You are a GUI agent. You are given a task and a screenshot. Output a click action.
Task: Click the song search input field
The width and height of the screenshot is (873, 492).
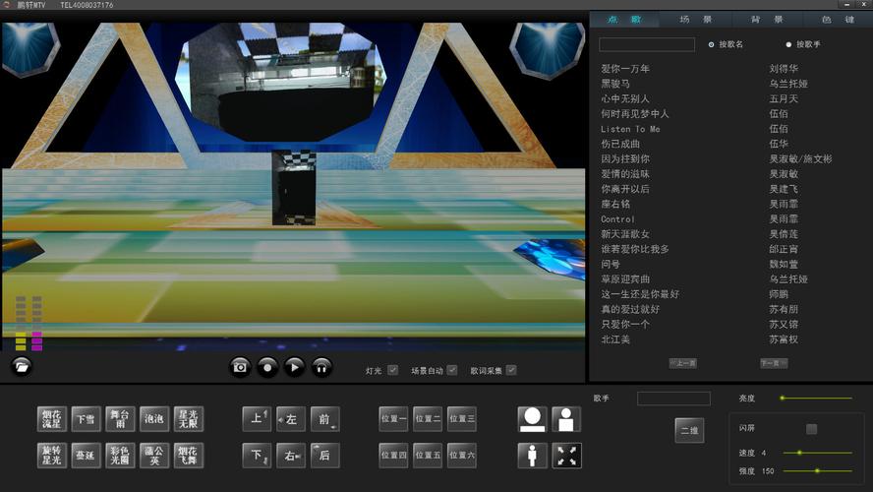click(x=646, y=44)
